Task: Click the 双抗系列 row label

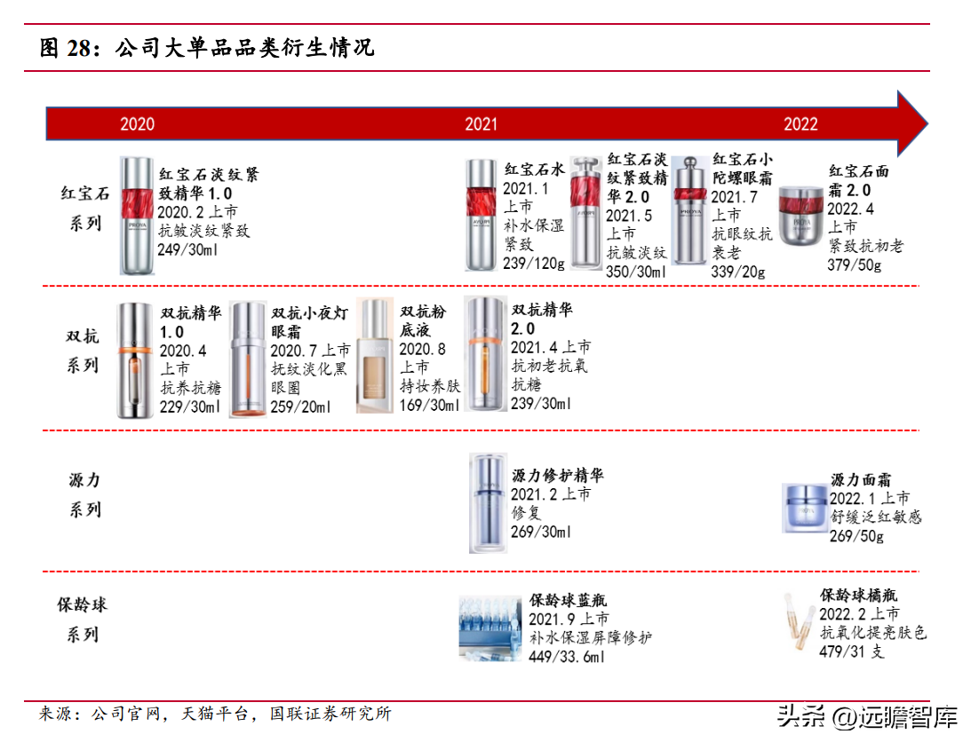Action: (x=83, y=351)
